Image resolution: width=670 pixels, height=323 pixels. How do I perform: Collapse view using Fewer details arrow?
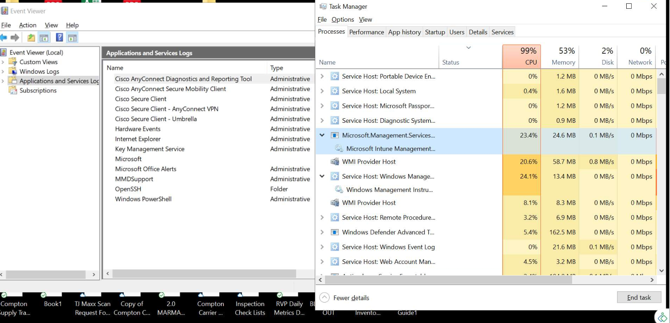pos(324,298)
